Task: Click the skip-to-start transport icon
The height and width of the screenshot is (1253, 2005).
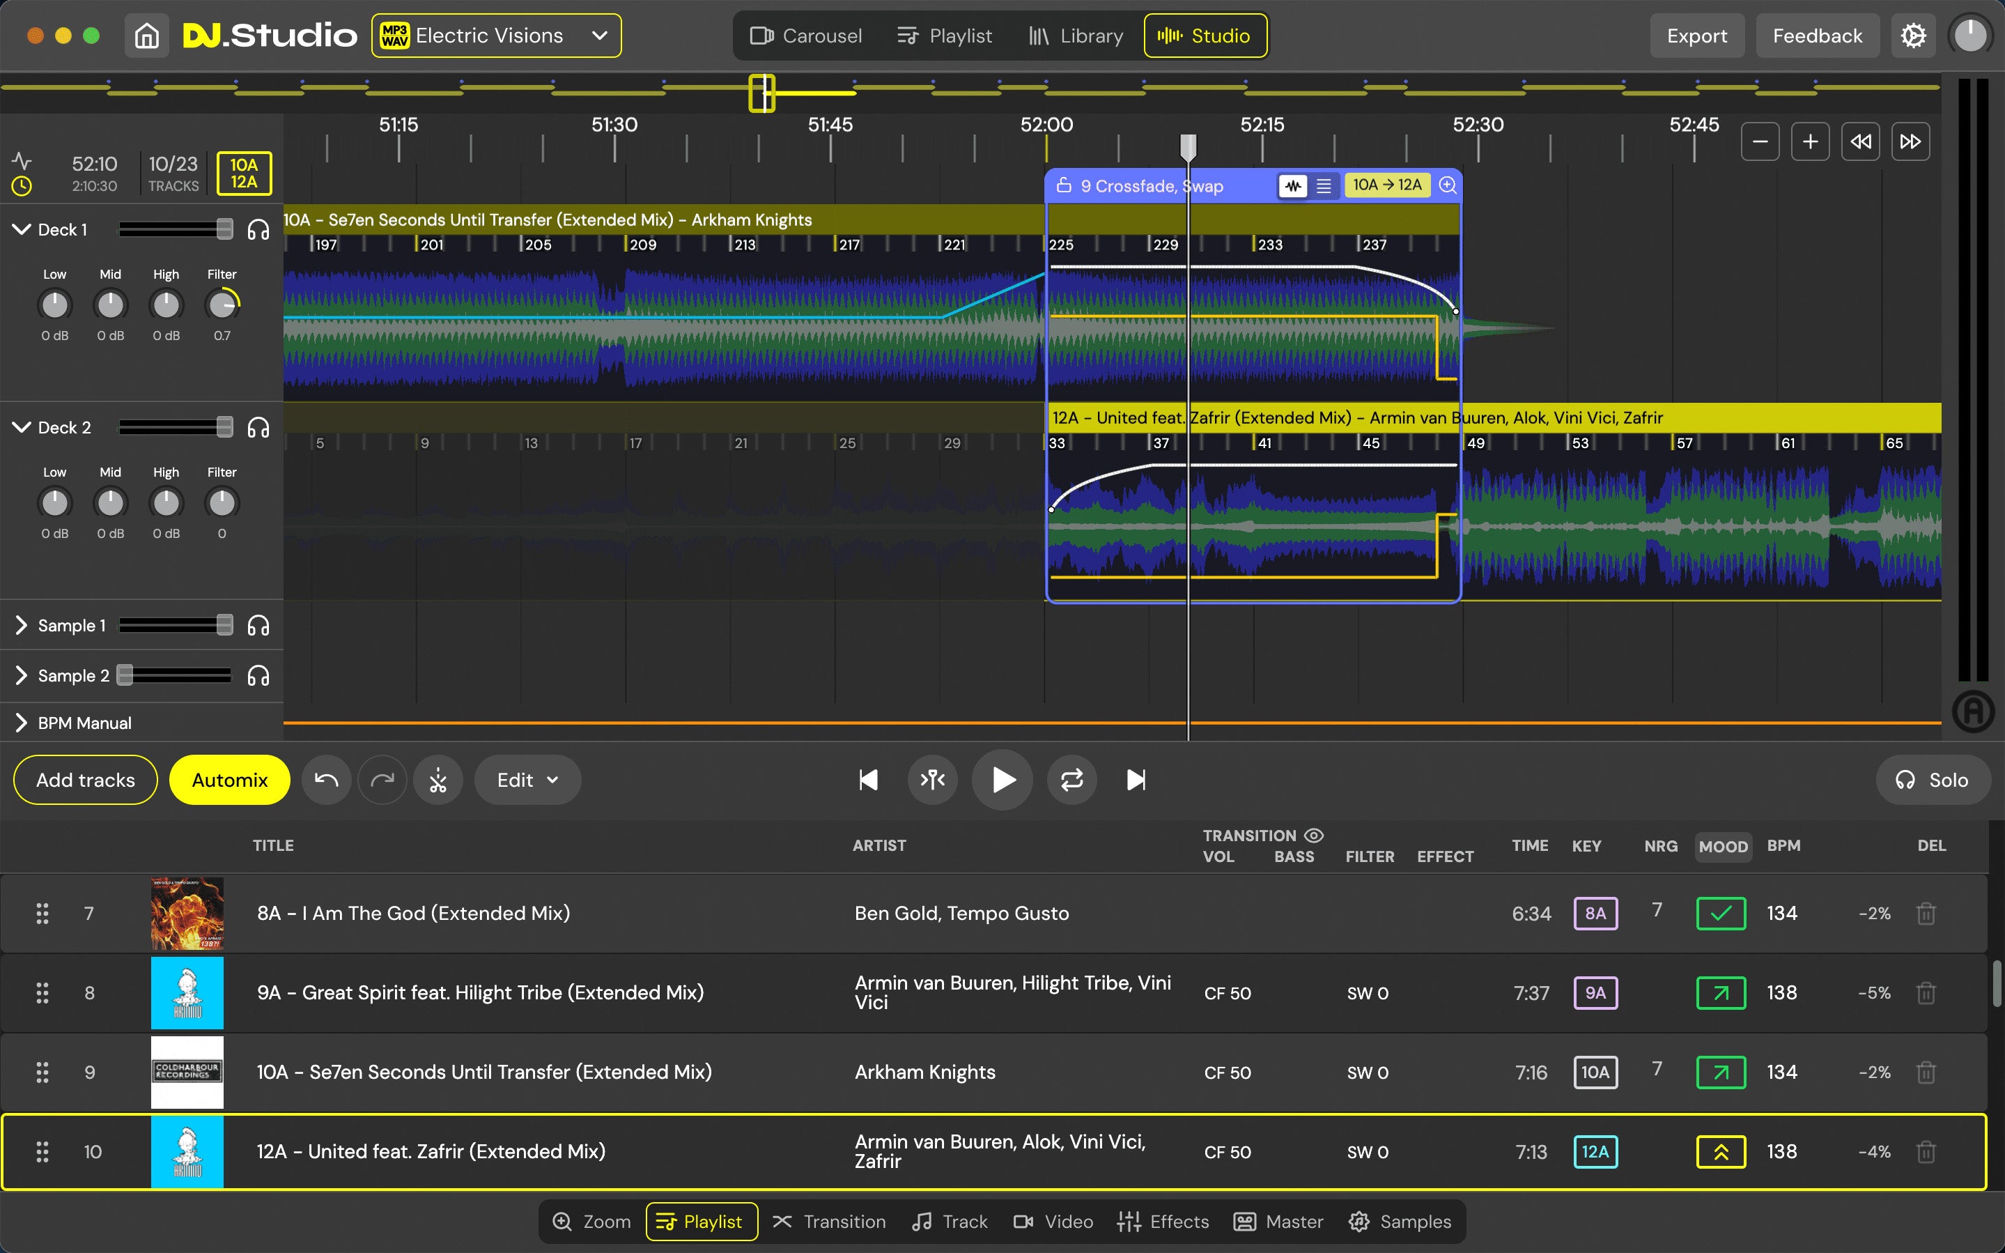Action: pos(867,780)
